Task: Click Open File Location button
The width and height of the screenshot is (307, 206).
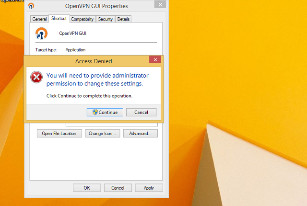Action: click(x=59, y=134)
